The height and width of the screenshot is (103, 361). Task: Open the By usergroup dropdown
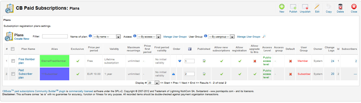point(221,37)
